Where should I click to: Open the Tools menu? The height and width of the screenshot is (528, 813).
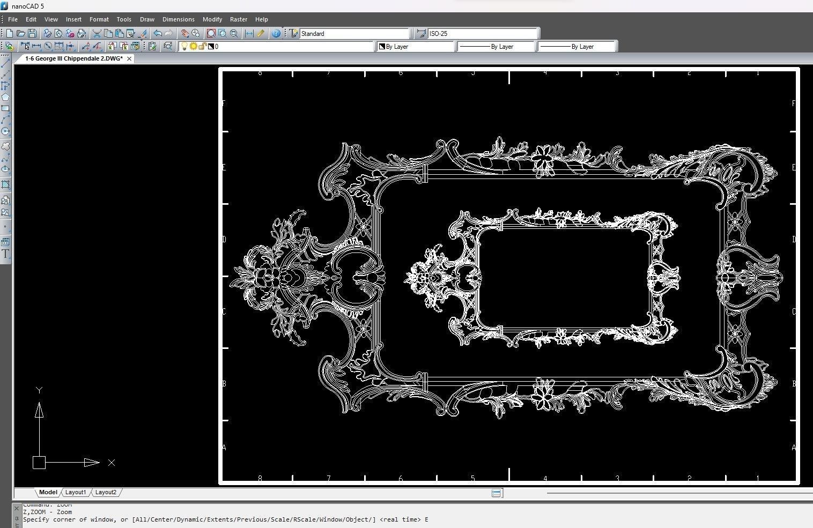coord(124,19)
